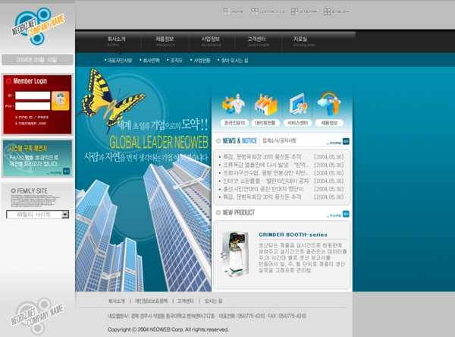Click GO in the 시스템 구축 제안서 banner
455x337 pixels.
click(x=67, y=171)
